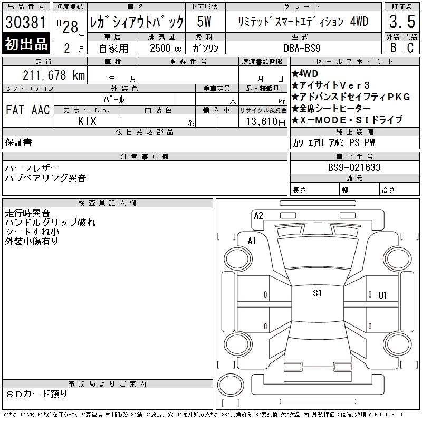Click the exterior grade B
The width and height of the screenshot is (422, 422).
(x=393, y=48)
